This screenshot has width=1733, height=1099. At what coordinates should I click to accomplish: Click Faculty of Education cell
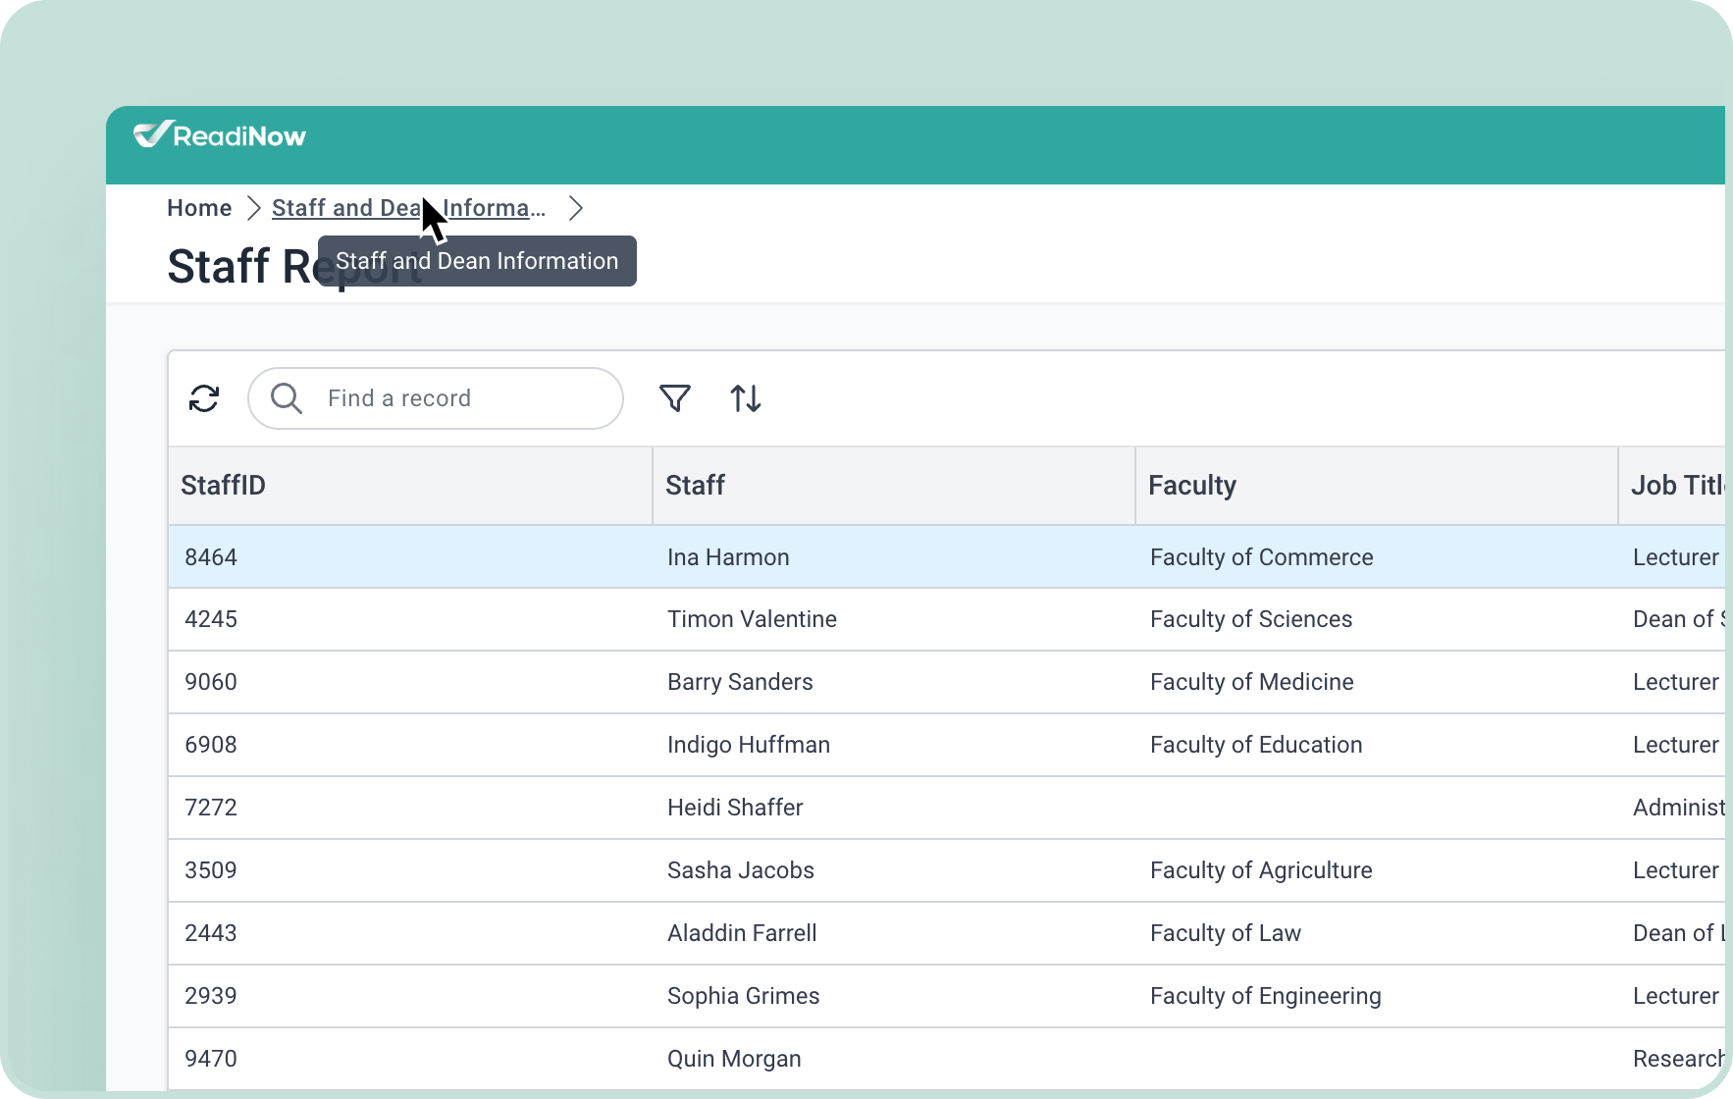tap(1256, 745)
